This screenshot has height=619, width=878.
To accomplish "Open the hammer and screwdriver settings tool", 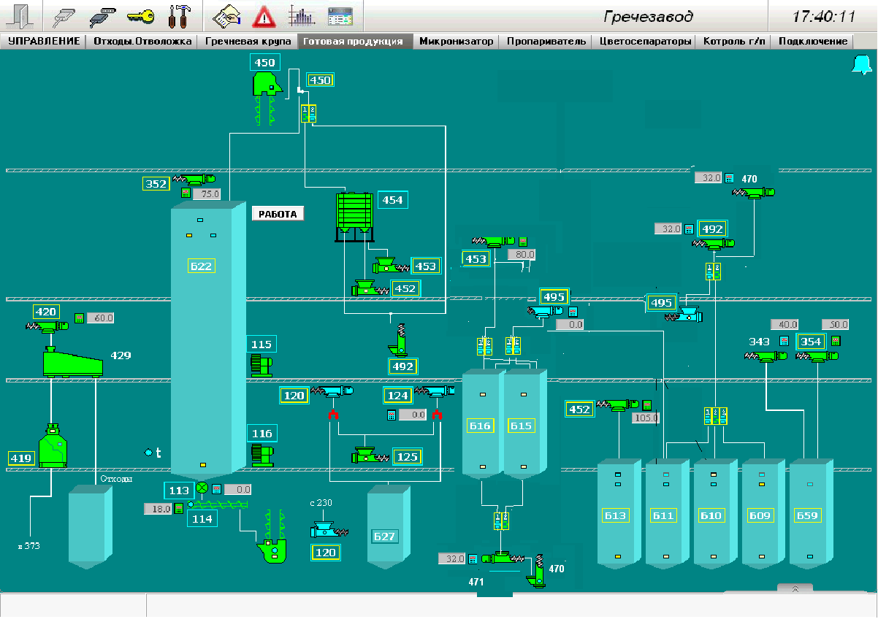I will (178, 15).
